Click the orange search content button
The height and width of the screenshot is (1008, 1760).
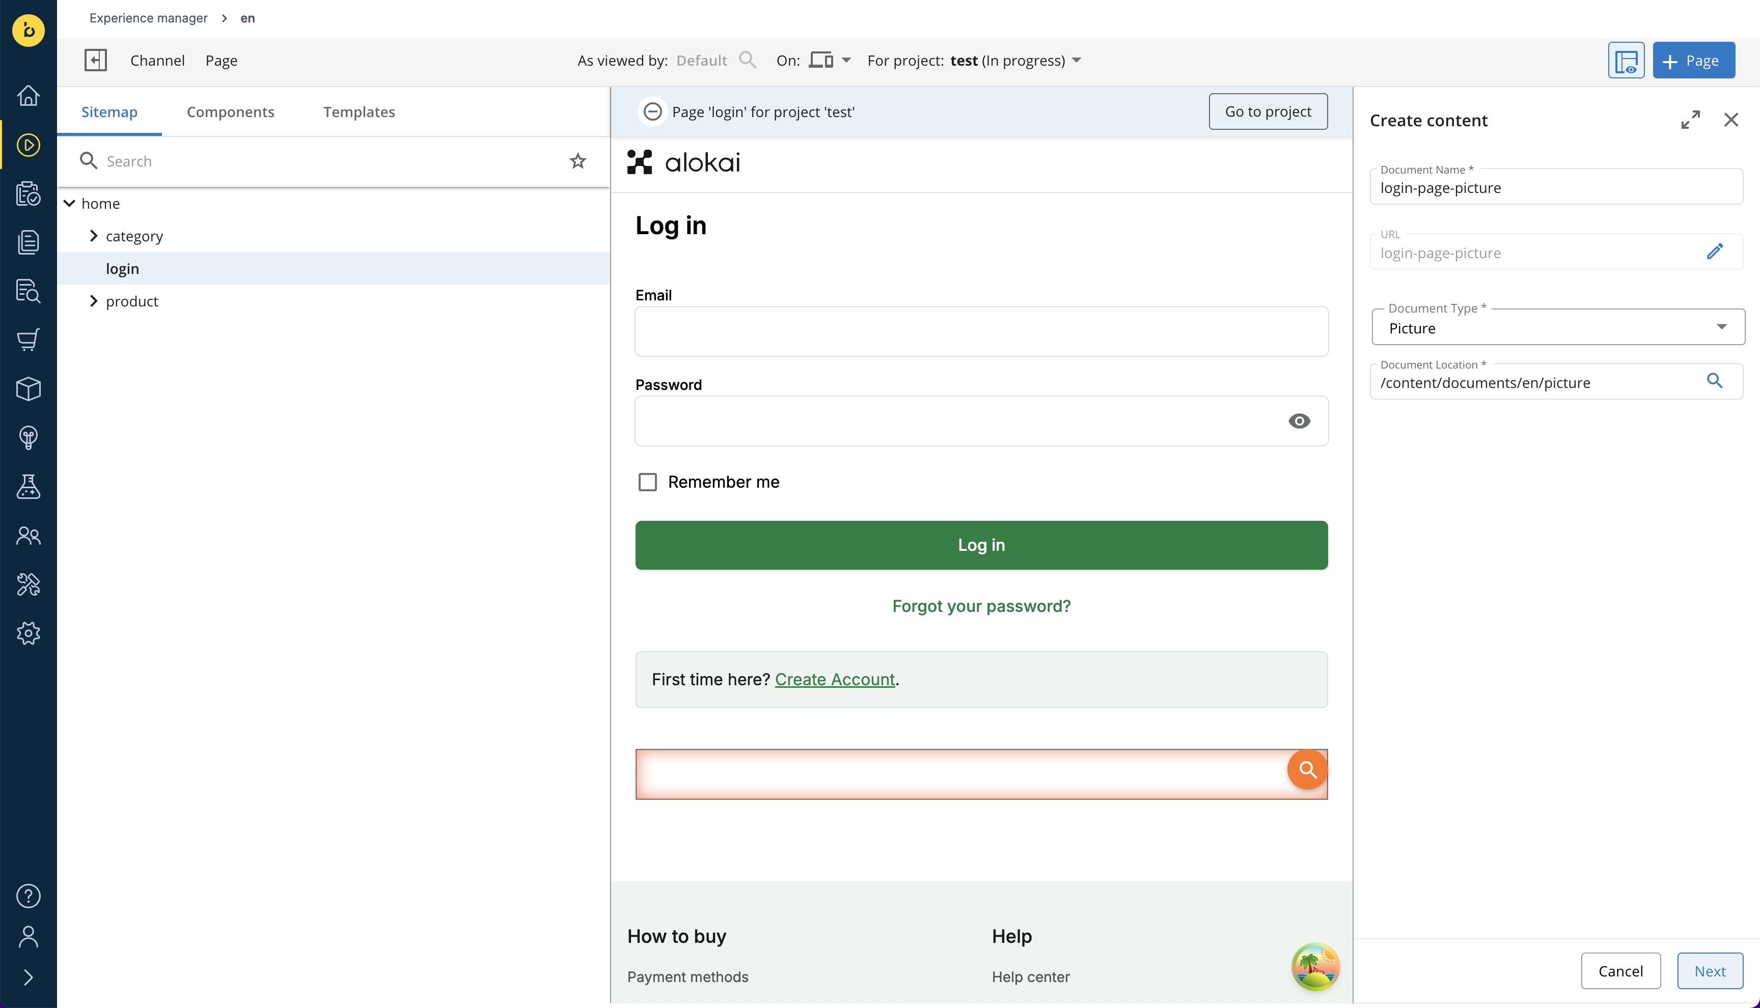pyautogui.click(x=1307, y=769)
